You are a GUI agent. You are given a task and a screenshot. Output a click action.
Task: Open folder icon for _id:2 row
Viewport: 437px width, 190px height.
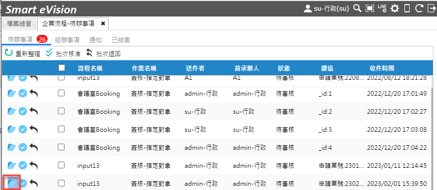pyautogui.click(x=11, y=111)
